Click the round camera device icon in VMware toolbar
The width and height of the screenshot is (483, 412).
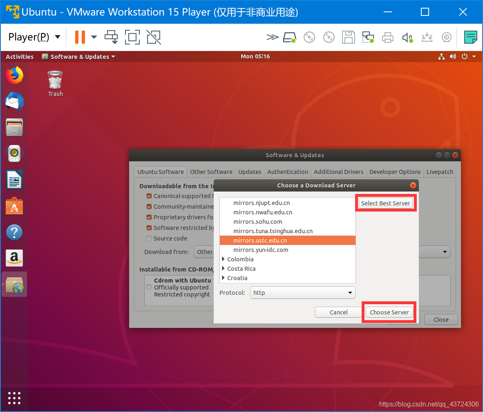446,38
